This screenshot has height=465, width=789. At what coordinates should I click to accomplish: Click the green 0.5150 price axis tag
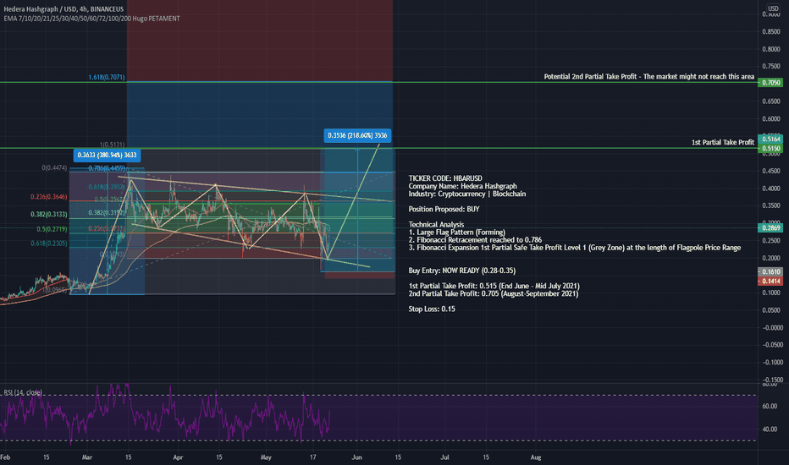click(x=770, y=149)
